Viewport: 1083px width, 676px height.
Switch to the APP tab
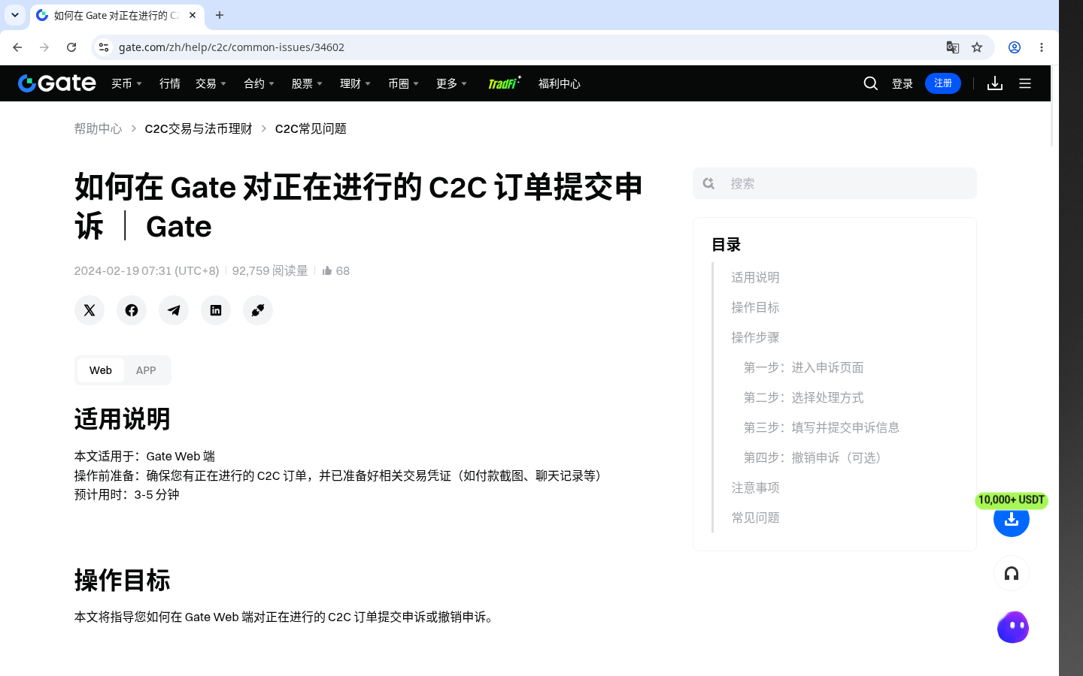click(x=146, y=370)
